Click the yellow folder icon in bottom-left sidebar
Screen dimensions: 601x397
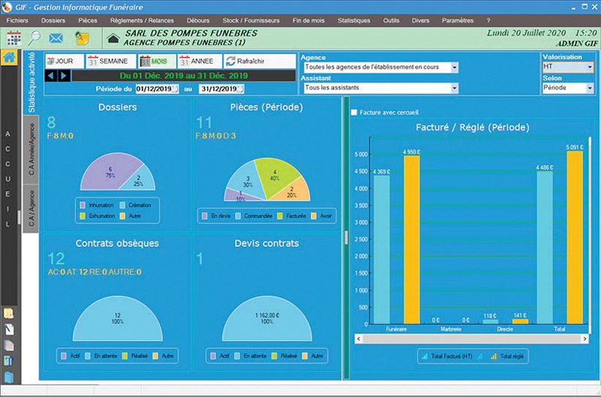coord(9,314)
